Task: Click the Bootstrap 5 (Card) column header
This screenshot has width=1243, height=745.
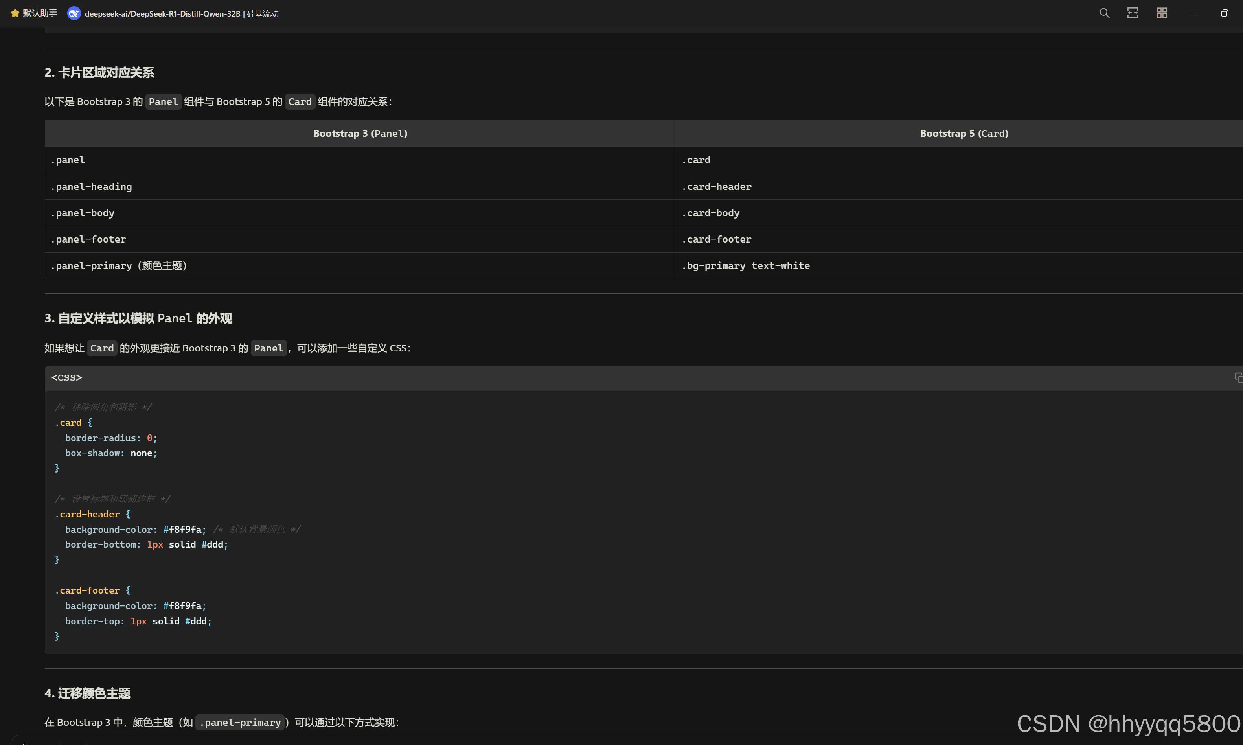Action: 964,134
